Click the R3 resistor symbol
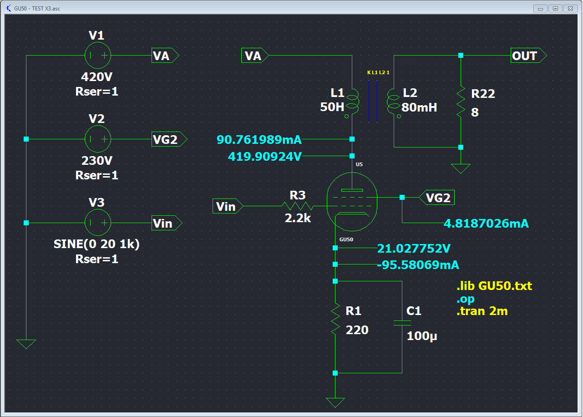 pos(298,206)
